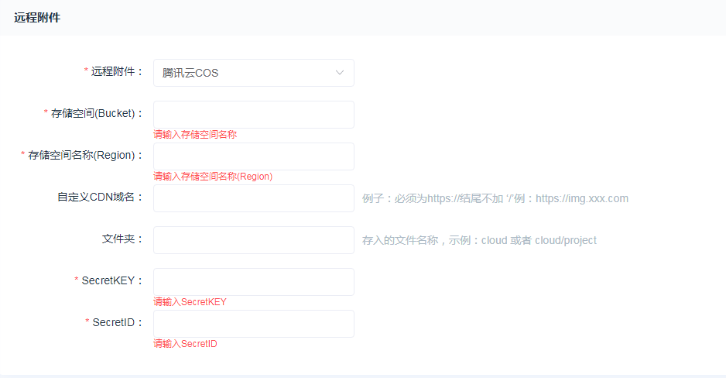Focus the SecretKEY input field
The image size is (726, 378).
[254, 282]
